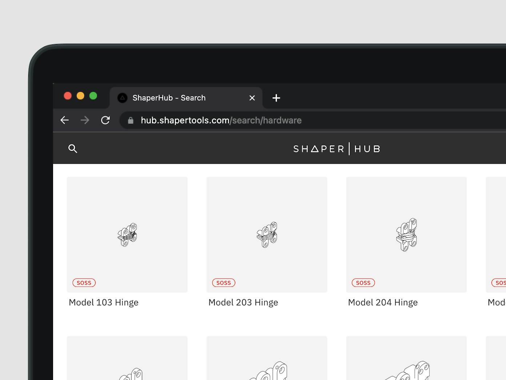The image size is (506, 380).
Task: Open the Model 103 Hinge thumbnail
Action: (127, 235)
